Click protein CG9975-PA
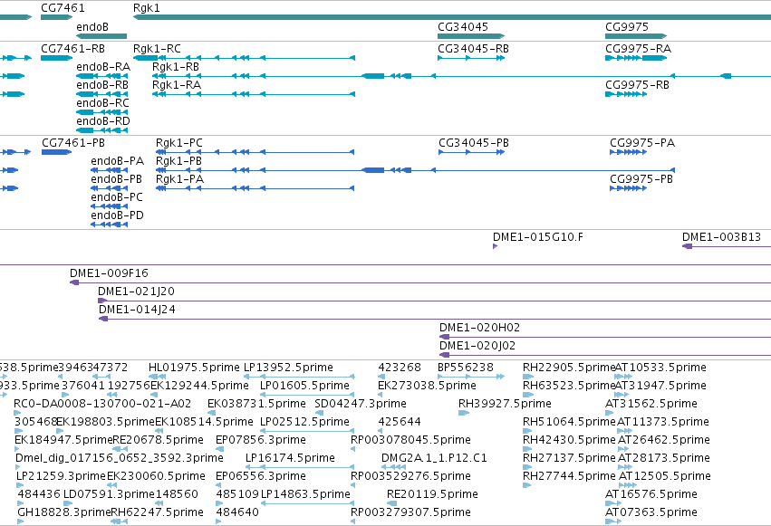 click(642, 143)
